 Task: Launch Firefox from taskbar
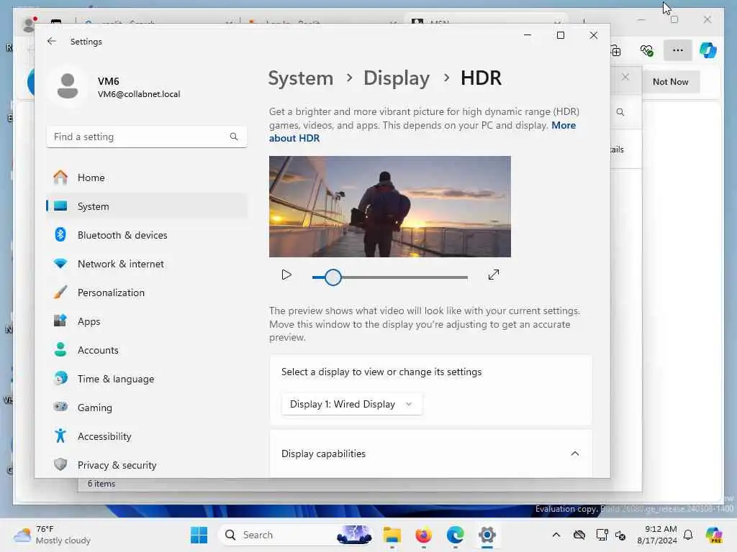point(423,535)
